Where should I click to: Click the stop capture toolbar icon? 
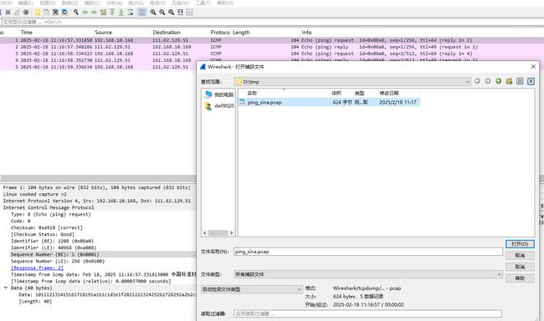point(8,13)
